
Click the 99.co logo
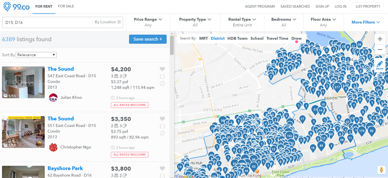17,6
